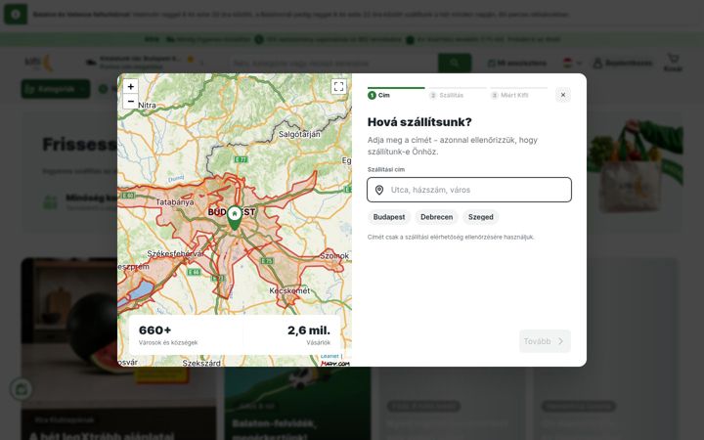Choose the Szeged city chip
704x440 pixels.
tap(480, 217)
